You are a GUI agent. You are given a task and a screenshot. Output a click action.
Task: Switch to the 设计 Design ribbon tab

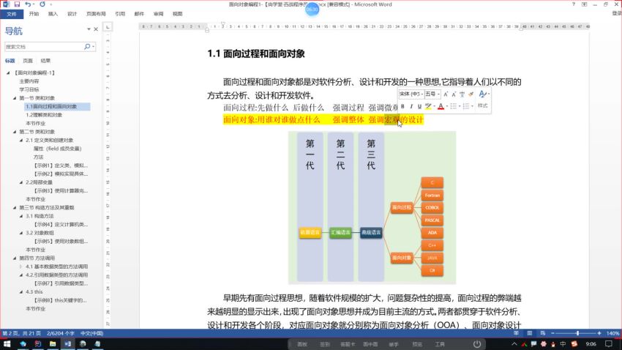coord(72,14)
